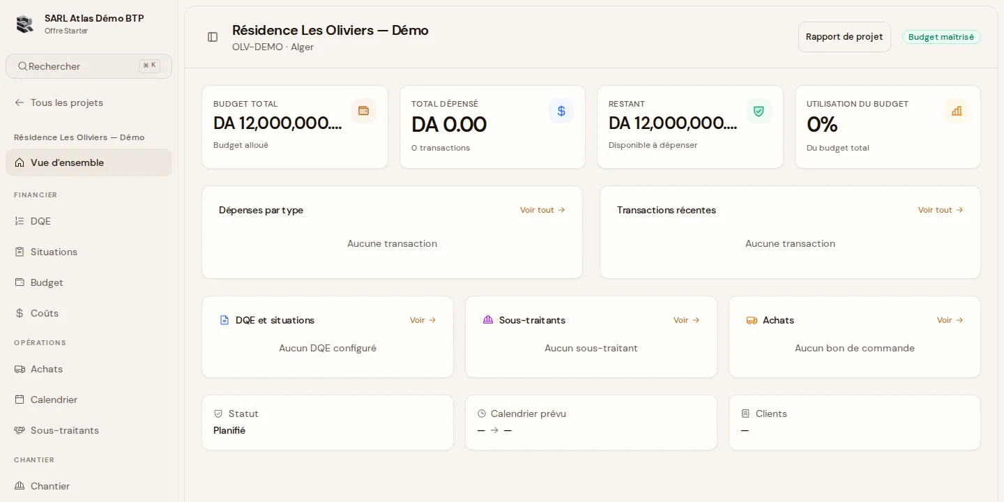Open Chantier in the sidebar

[89, 486]
